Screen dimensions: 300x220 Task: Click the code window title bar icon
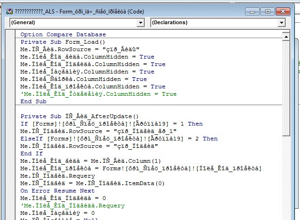click(x=9, y=12)
